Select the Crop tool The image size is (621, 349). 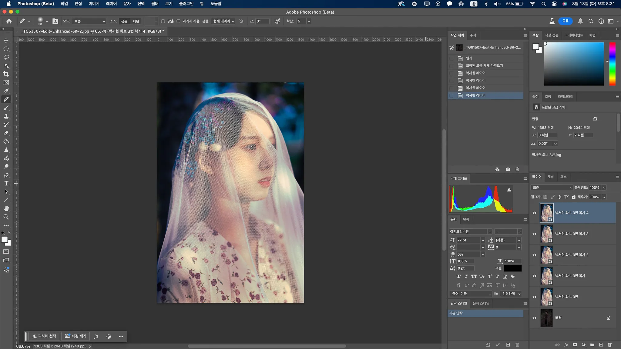(6, 74)
